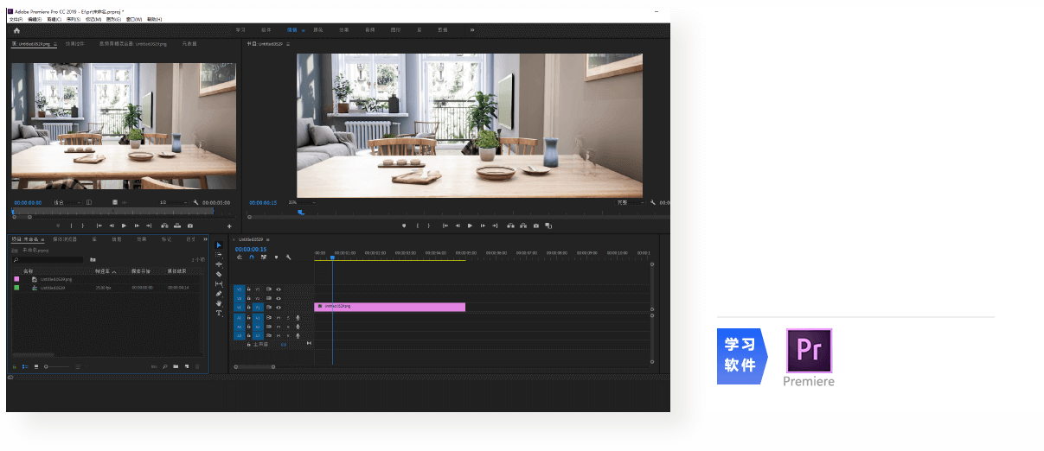1044x451 pixels.
Task: Toggle V3 track output eye
Action: 279,289
